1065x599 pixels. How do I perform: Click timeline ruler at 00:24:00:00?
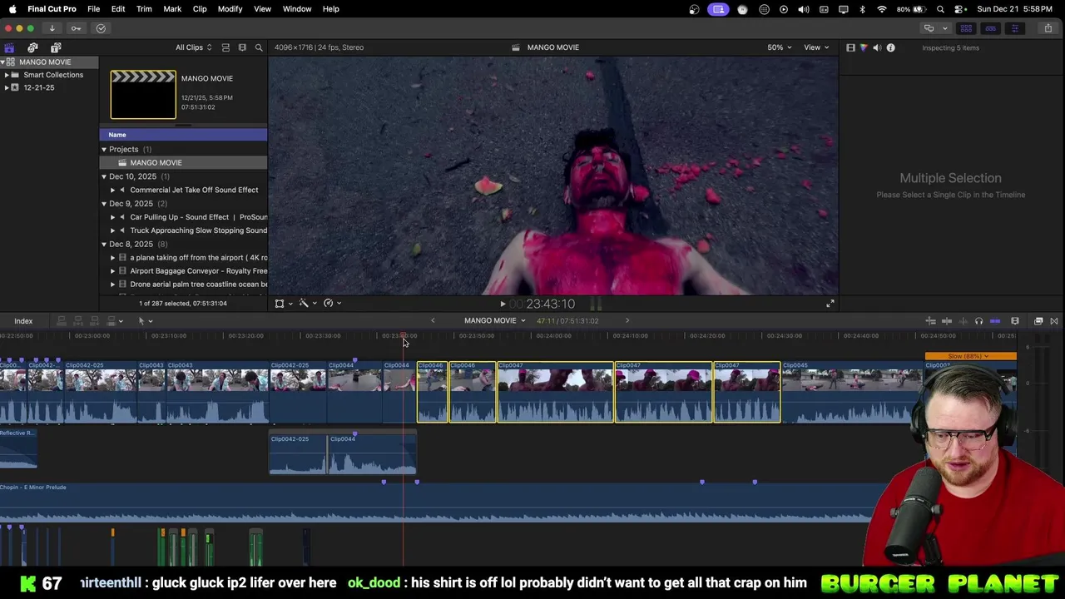click(x=553, y=336)
